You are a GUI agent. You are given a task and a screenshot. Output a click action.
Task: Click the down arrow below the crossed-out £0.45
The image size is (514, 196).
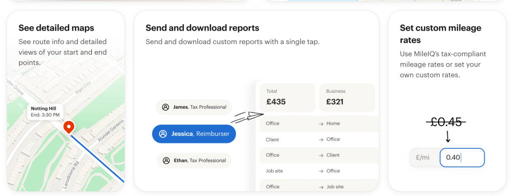click(448, 136)
